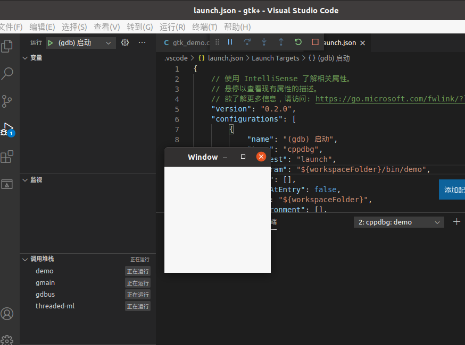
Task: Open the 运行(R) menu
Action: (172, 27)
